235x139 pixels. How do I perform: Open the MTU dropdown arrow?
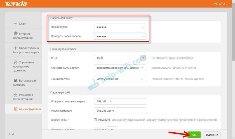[143, 58]
